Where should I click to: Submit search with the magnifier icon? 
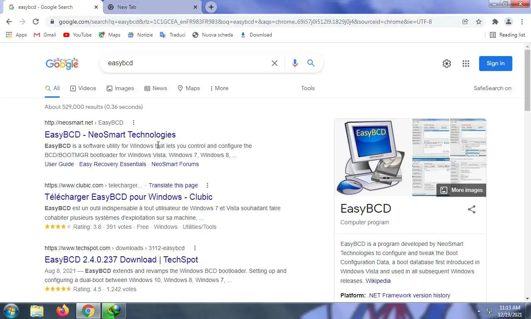point(311,63)
